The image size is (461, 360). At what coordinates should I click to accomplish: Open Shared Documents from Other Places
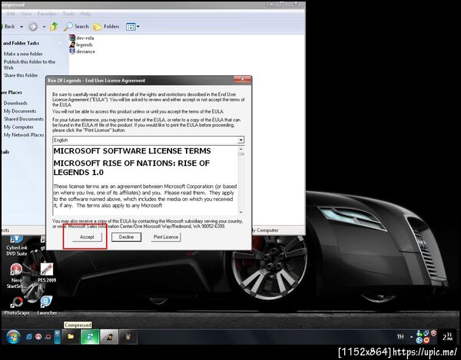point(24,119)
